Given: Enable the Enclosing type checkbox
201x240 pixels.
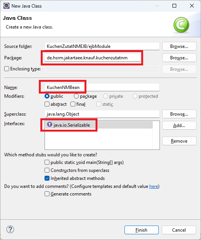Looking at the screenshot, I should point(6,69).
